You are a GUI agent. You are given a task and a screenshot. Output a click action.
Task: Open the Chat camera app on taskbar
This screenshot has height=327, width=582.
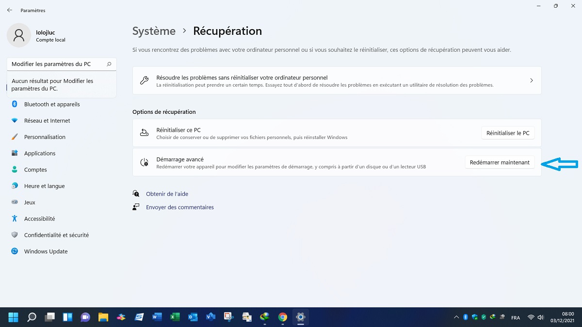(x=85, y=317)
